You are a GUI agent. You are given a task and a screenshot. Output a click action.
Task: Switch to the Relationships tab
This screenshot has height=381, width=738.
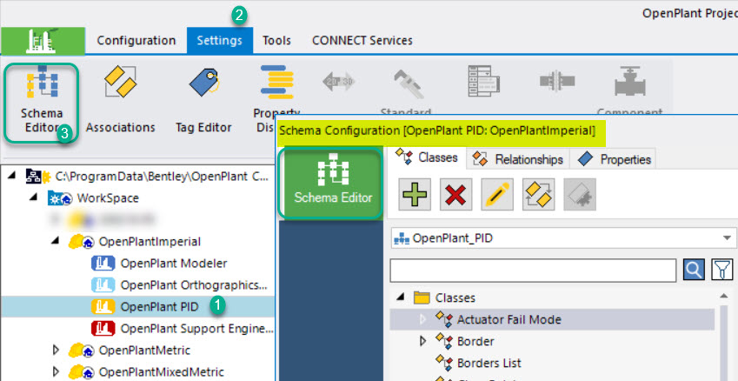click(518, 159)
